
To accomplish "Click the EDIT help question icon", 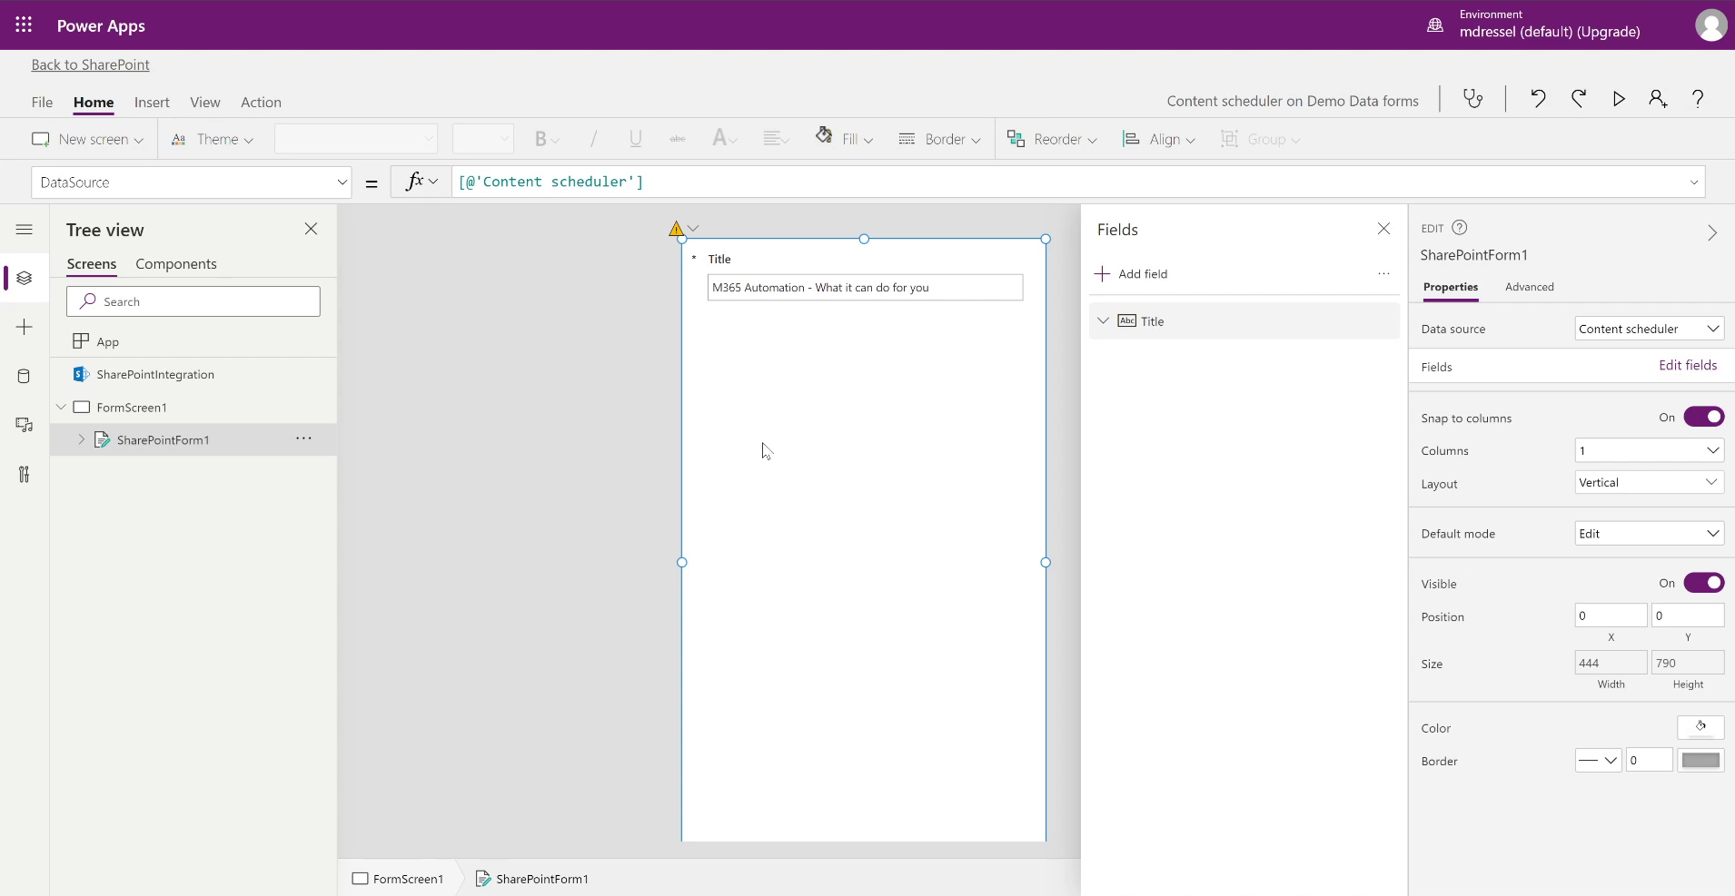I will point(1459,228).
